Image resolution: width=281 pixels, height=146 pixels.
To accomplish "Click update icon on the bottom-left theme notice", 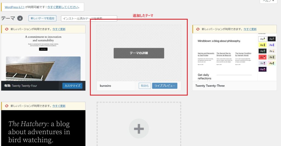I will (x=7, y=106).
